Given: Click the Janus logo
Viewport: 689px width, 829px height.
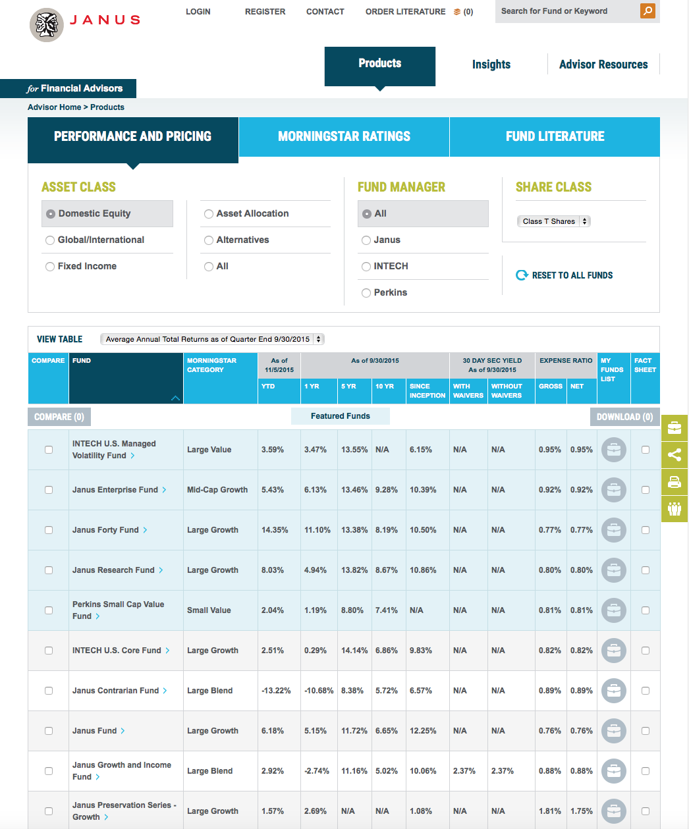Looking at the screenshot, I should (x=86, y=24).
